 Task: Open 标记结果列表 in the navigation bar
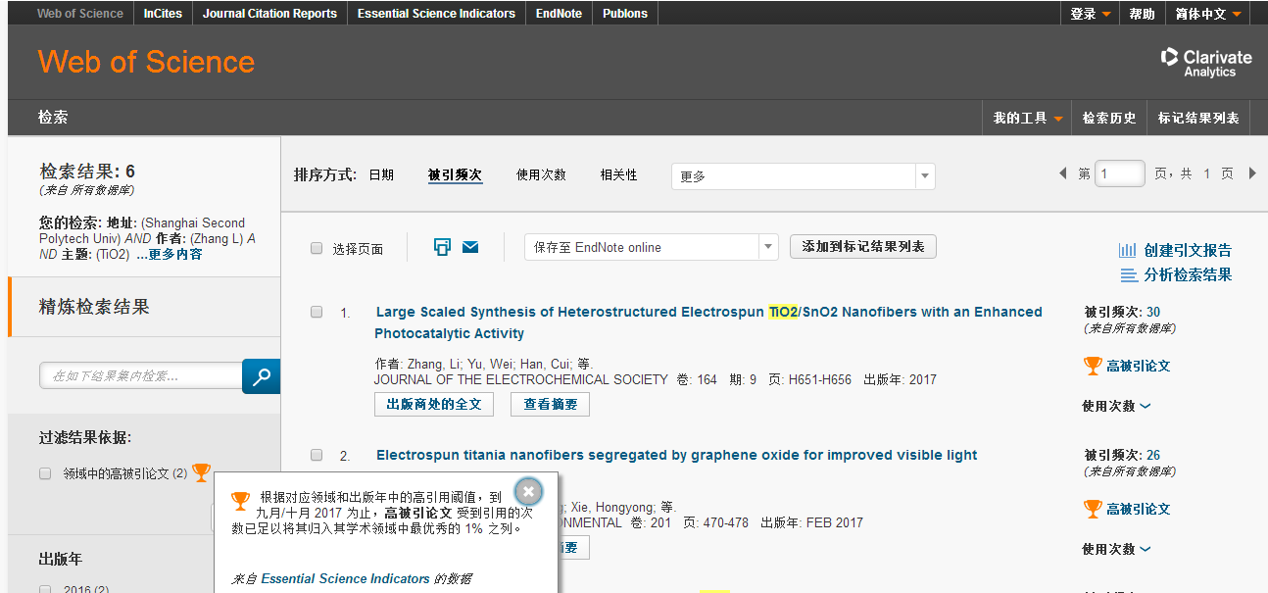1198,118
